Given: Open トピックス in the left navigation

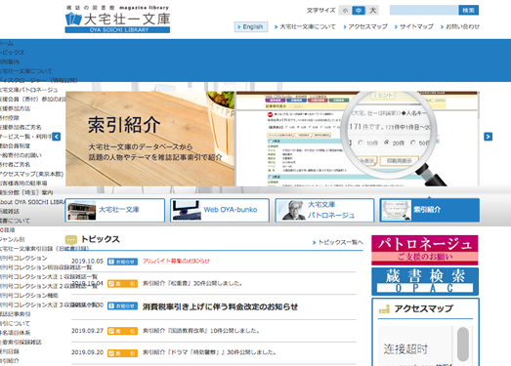Looking at the screenshot, I should pyautogui.click(x=12, y=53).
